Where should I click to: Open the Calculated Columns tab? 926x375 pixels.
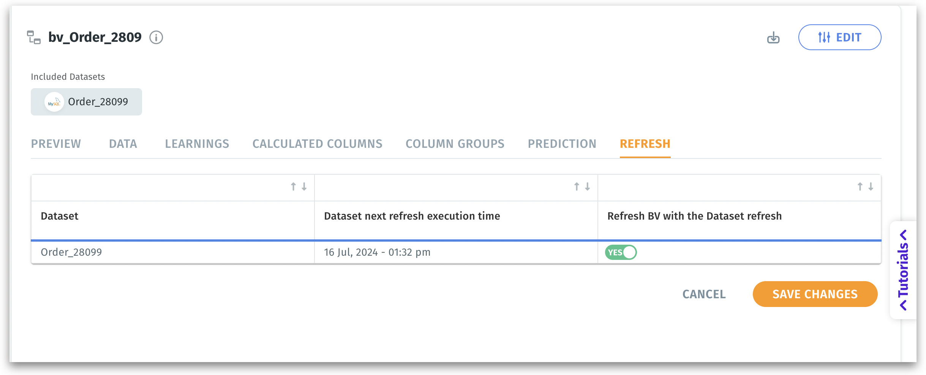pos(317,144)
